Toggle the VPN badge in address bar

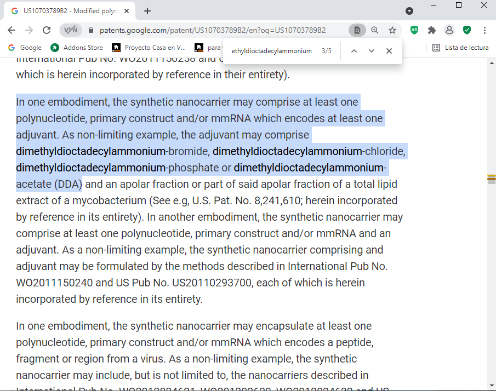click(x=70, y=30)
